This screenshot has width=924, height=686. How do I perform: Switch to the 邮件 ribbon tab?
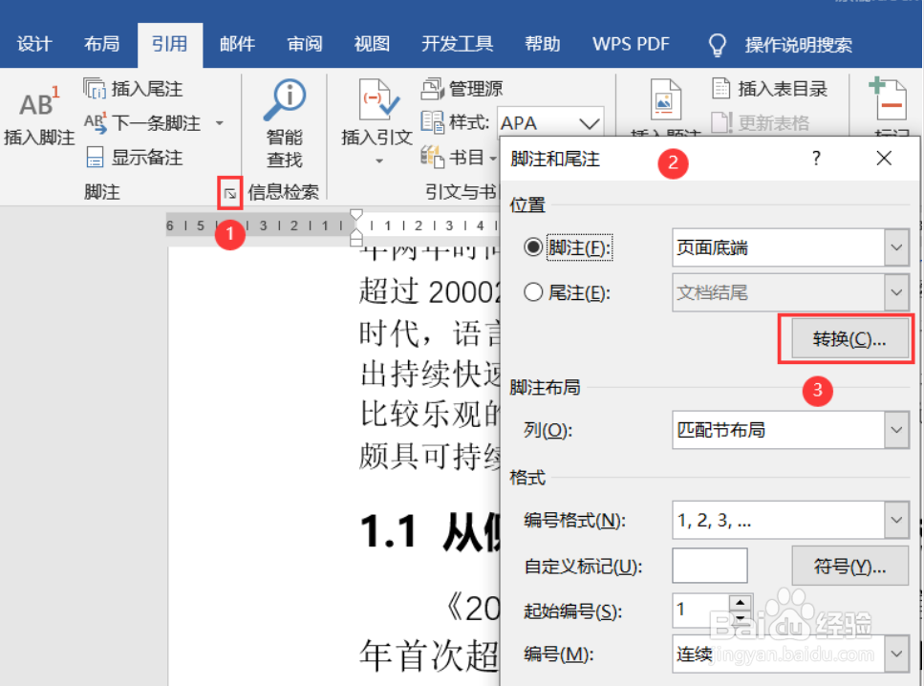pos(236,43)
